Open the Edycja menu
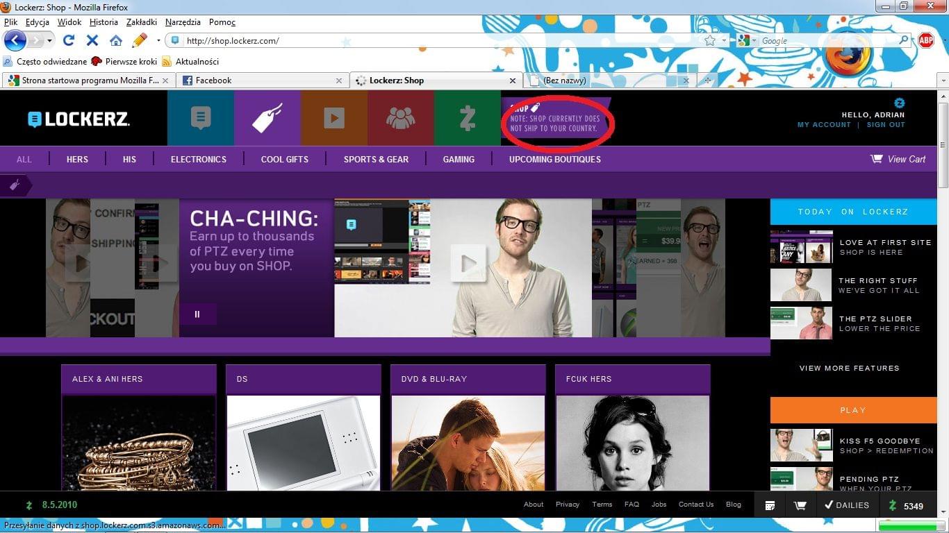Viewport: 949px width, 533px height. (38, 22)
